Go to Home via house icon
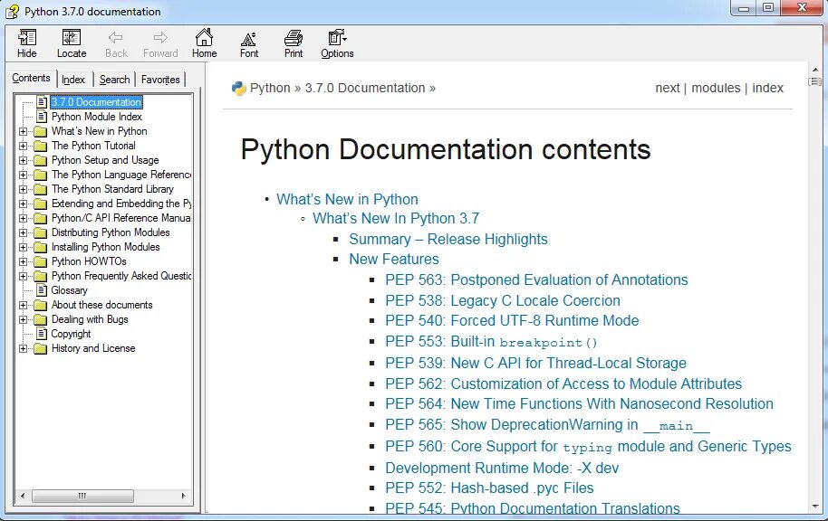This screenshot has height=521, width=828. pyautogui.click(x=205, y=37)
